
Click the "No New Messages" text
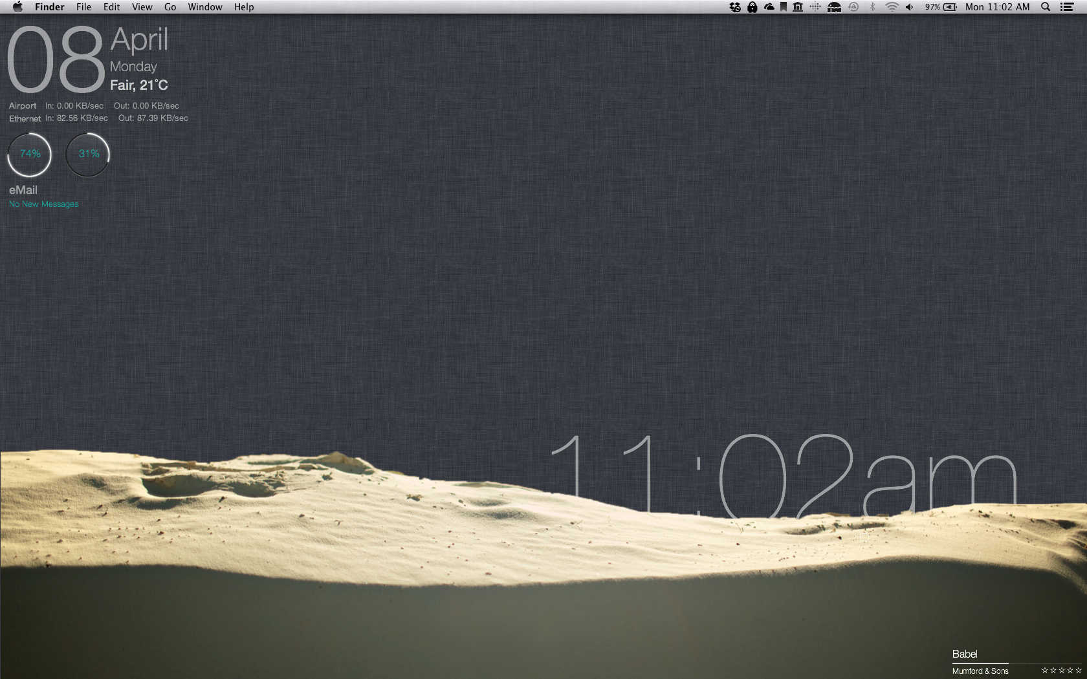coord(43,204)
